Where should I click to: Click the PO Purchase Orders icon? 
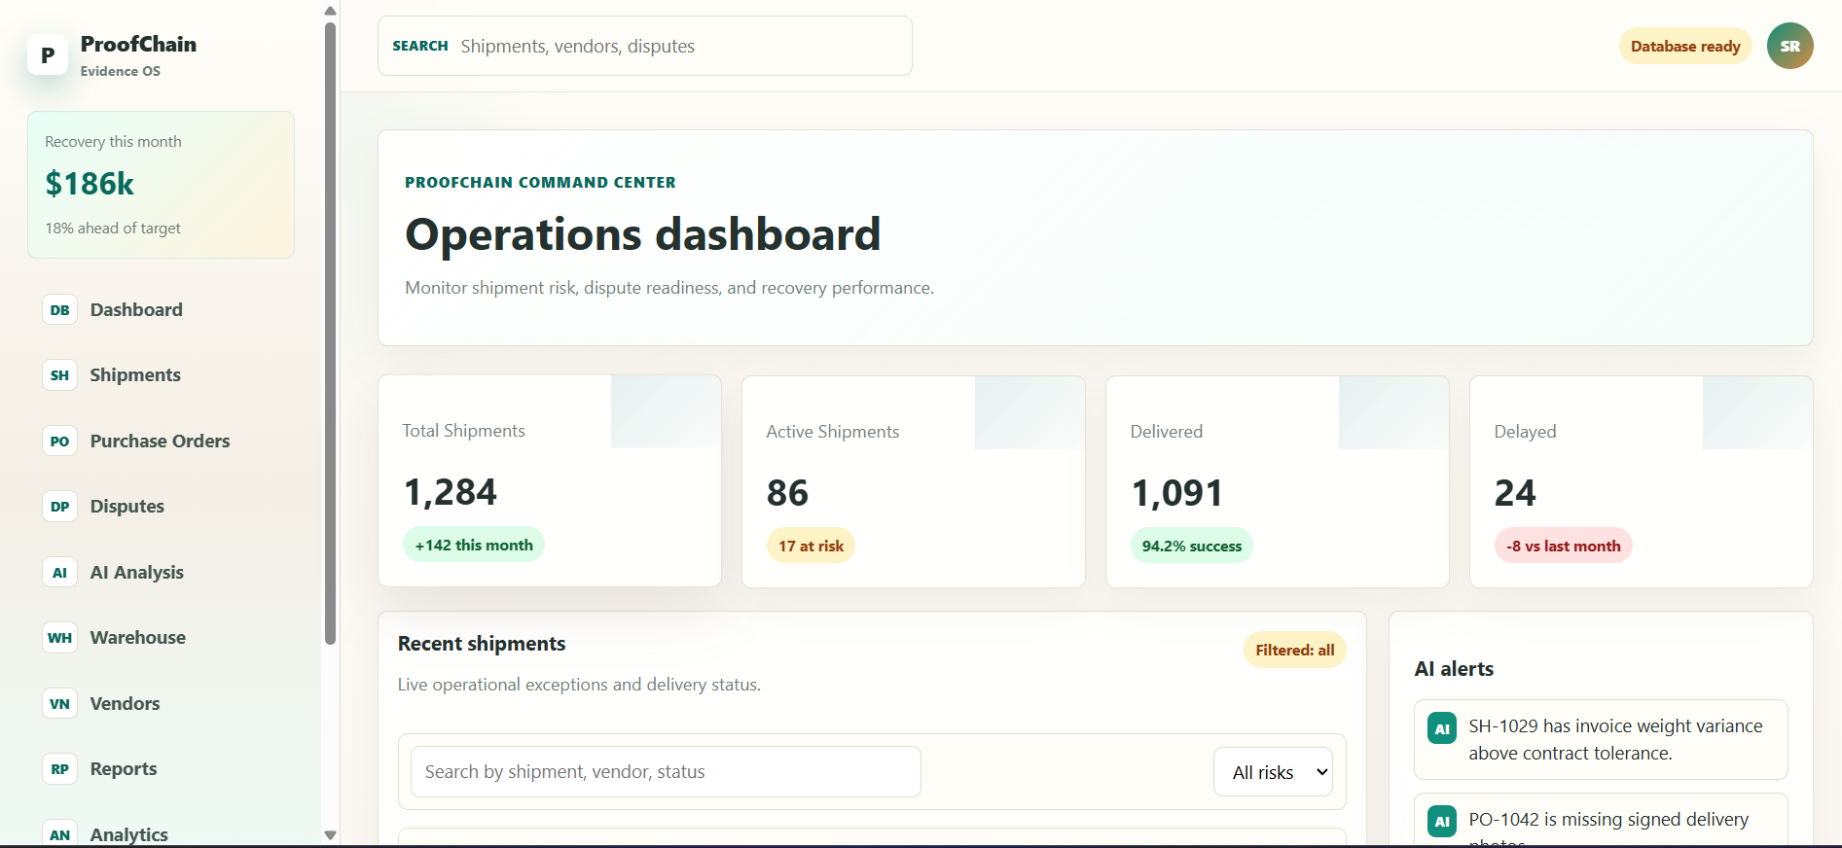(59, 442)
